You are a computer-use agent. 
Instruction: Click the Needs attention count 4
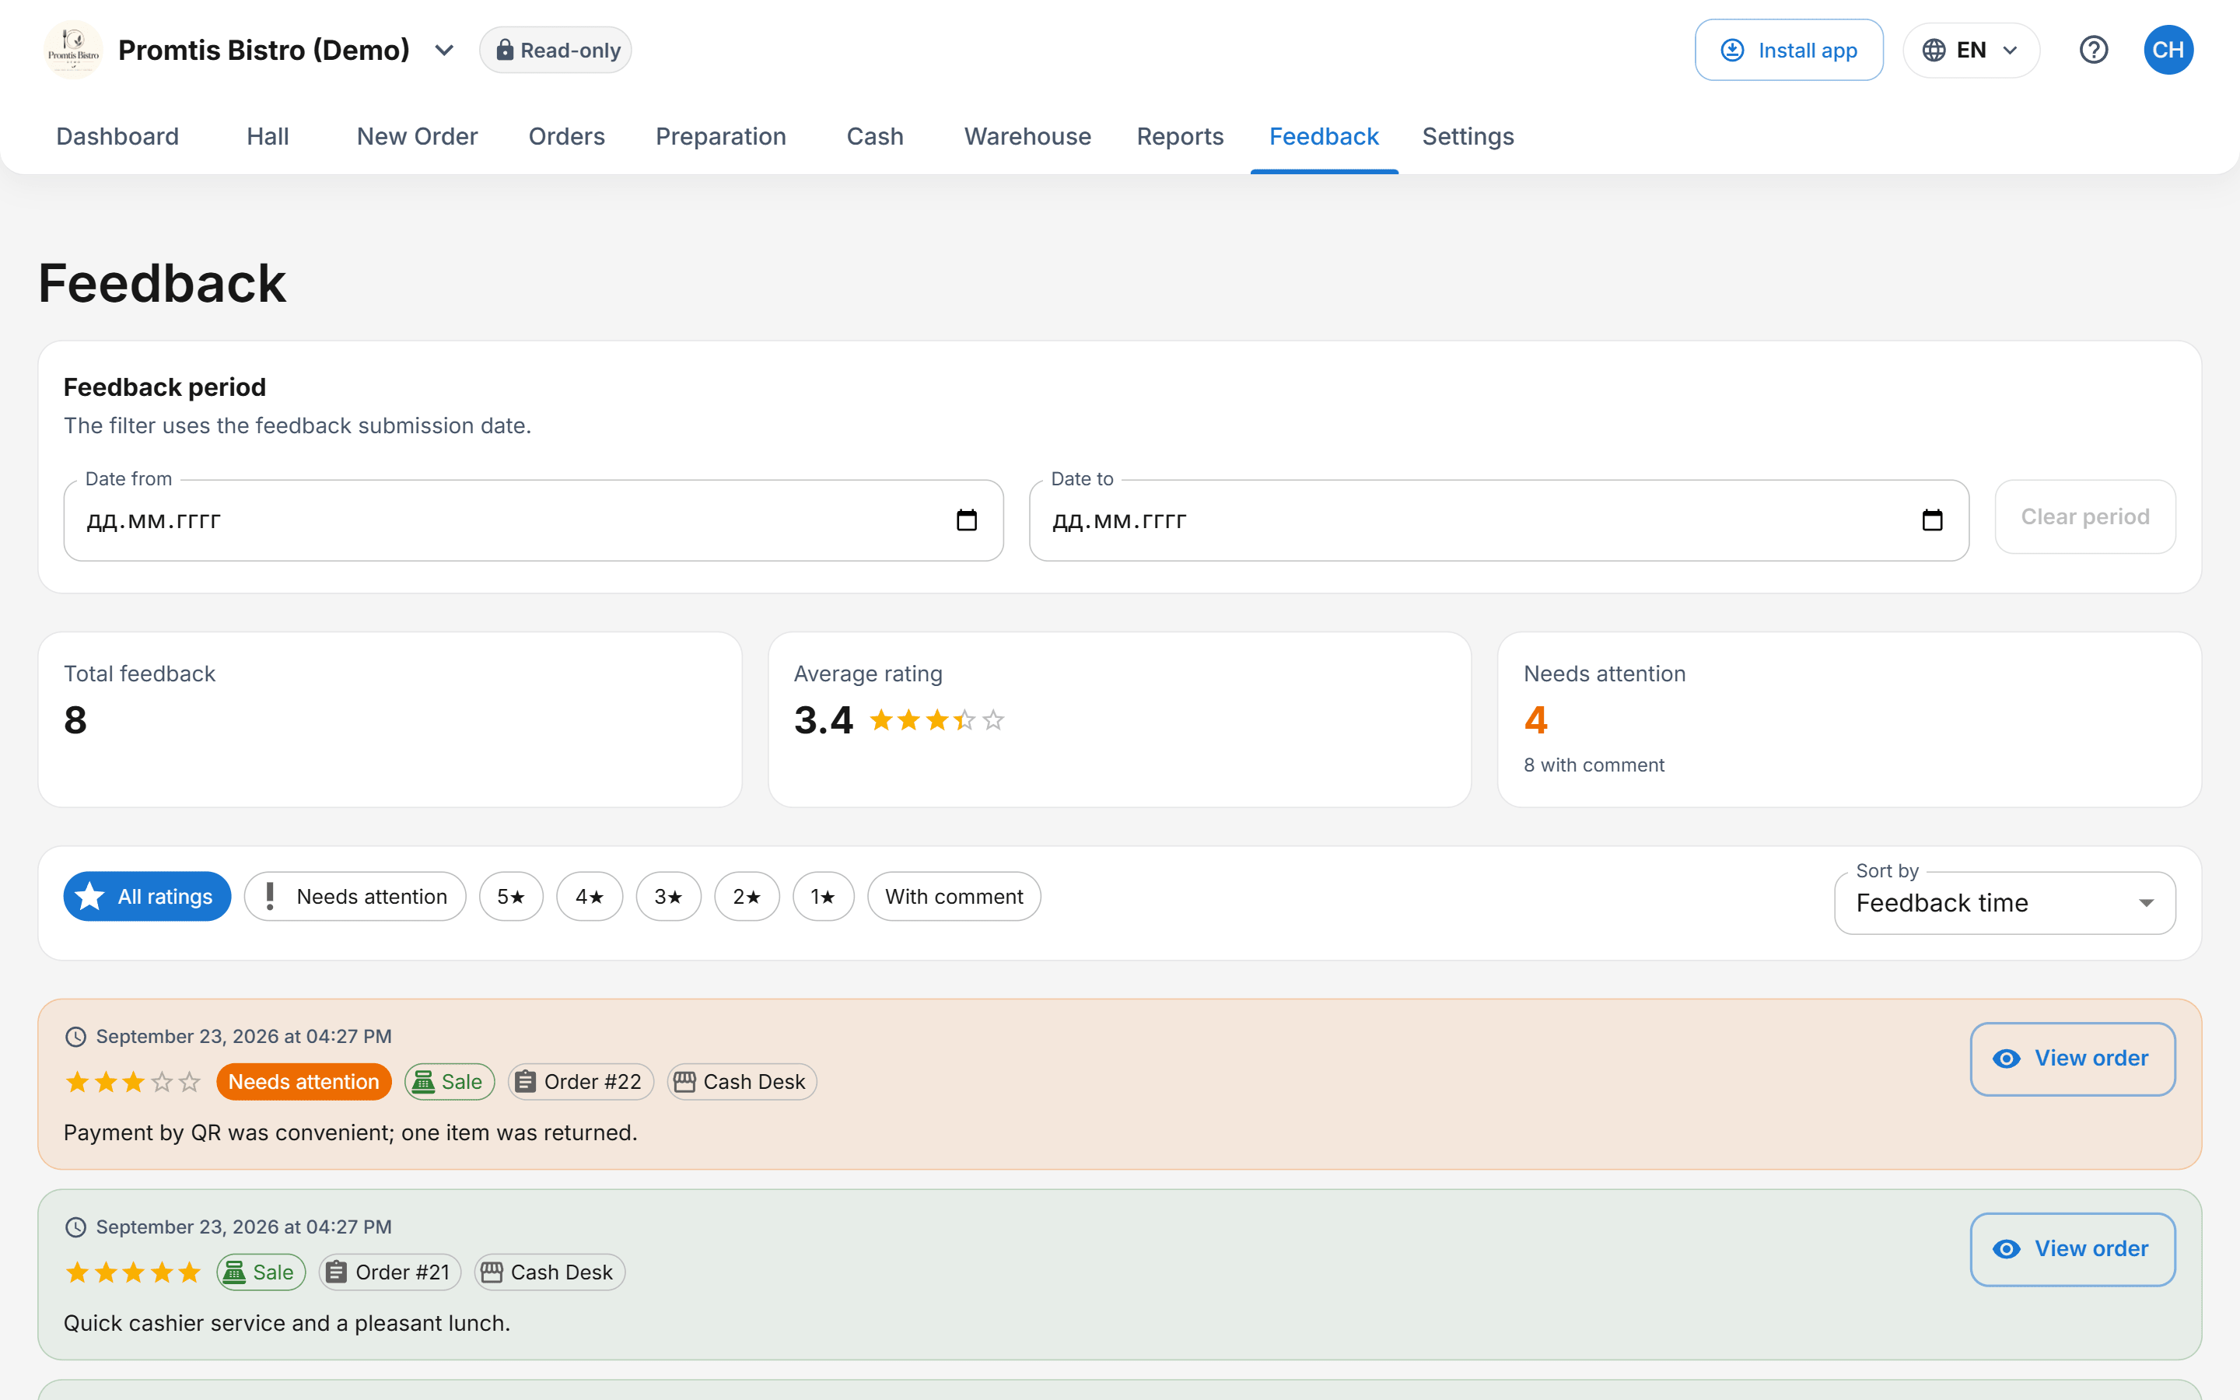[x=1535, y=720]
